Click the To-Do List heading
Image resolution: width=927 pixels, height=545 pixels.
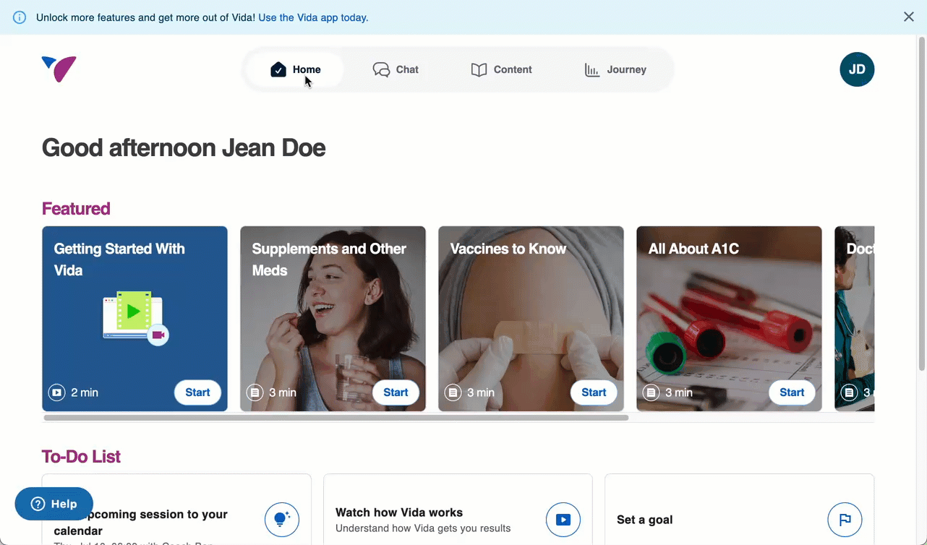coord(81,457)
